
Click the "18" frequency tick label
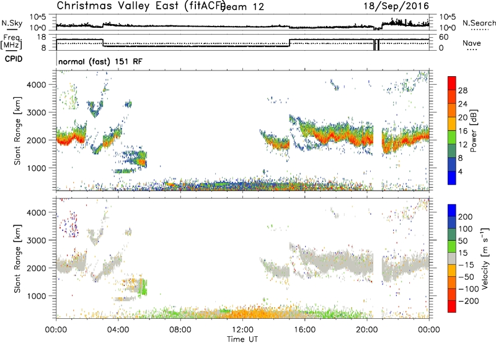point(41,37)
